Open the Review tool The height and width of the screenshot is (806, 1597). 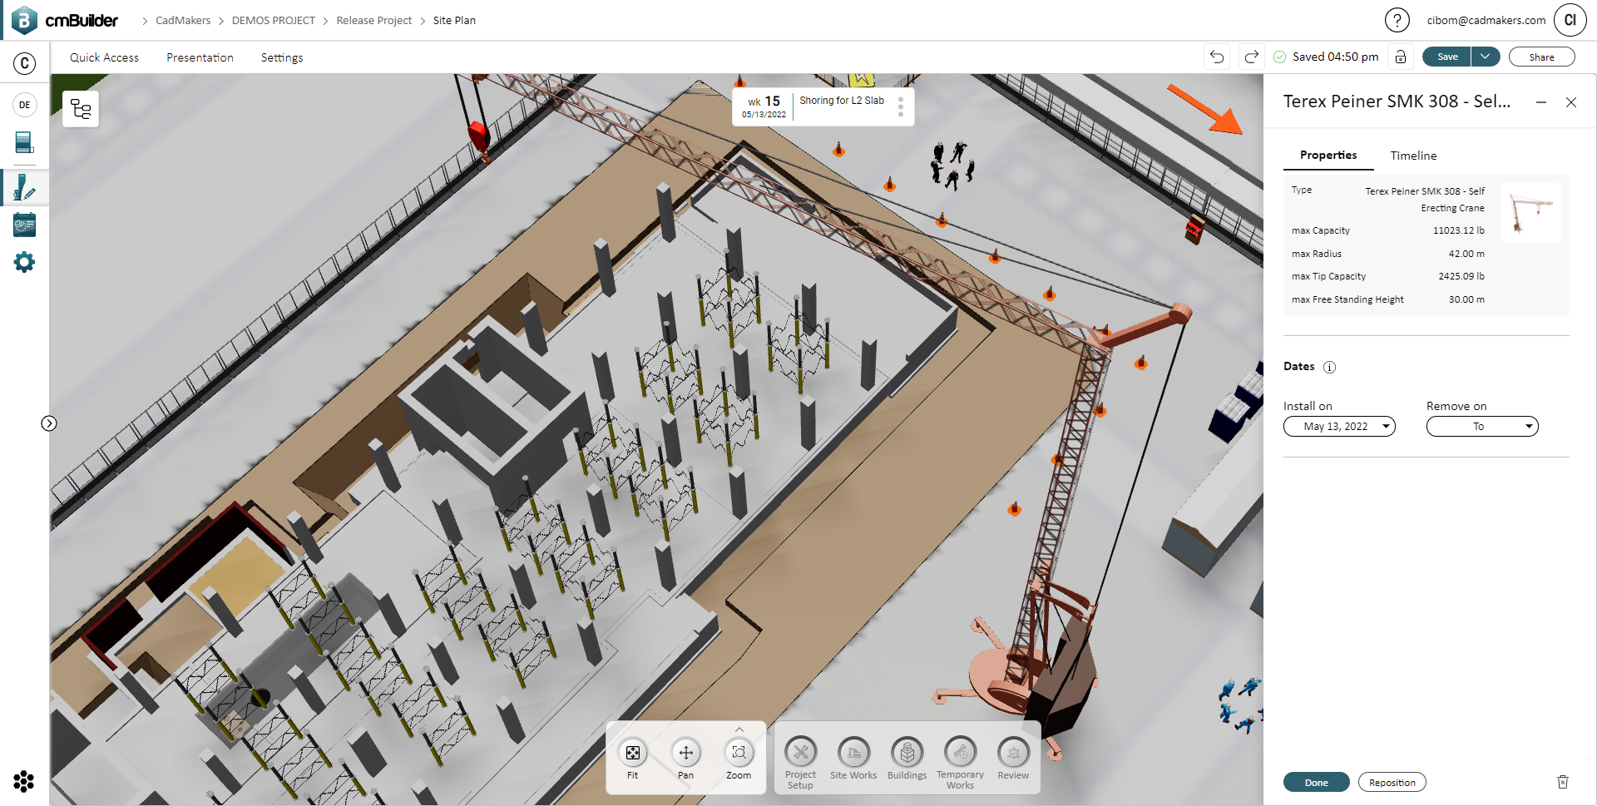click(1013, 759)
